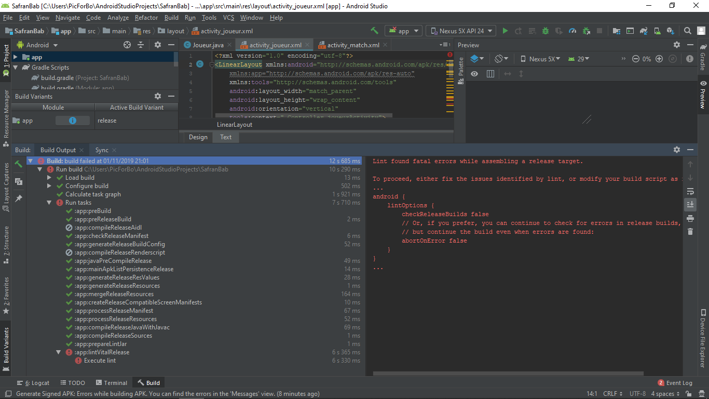
Task: Click the LinearLayout breadcrumb
Action: (x=235, y=125)
